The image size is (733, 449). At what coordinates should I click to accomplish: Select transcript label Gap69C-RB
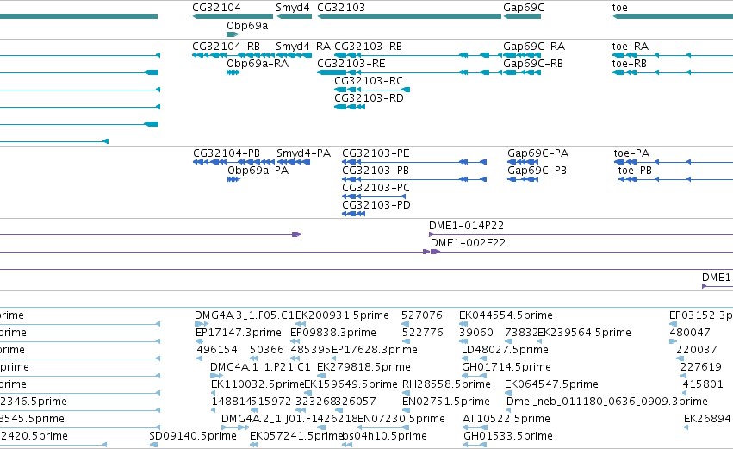[533, 64]
